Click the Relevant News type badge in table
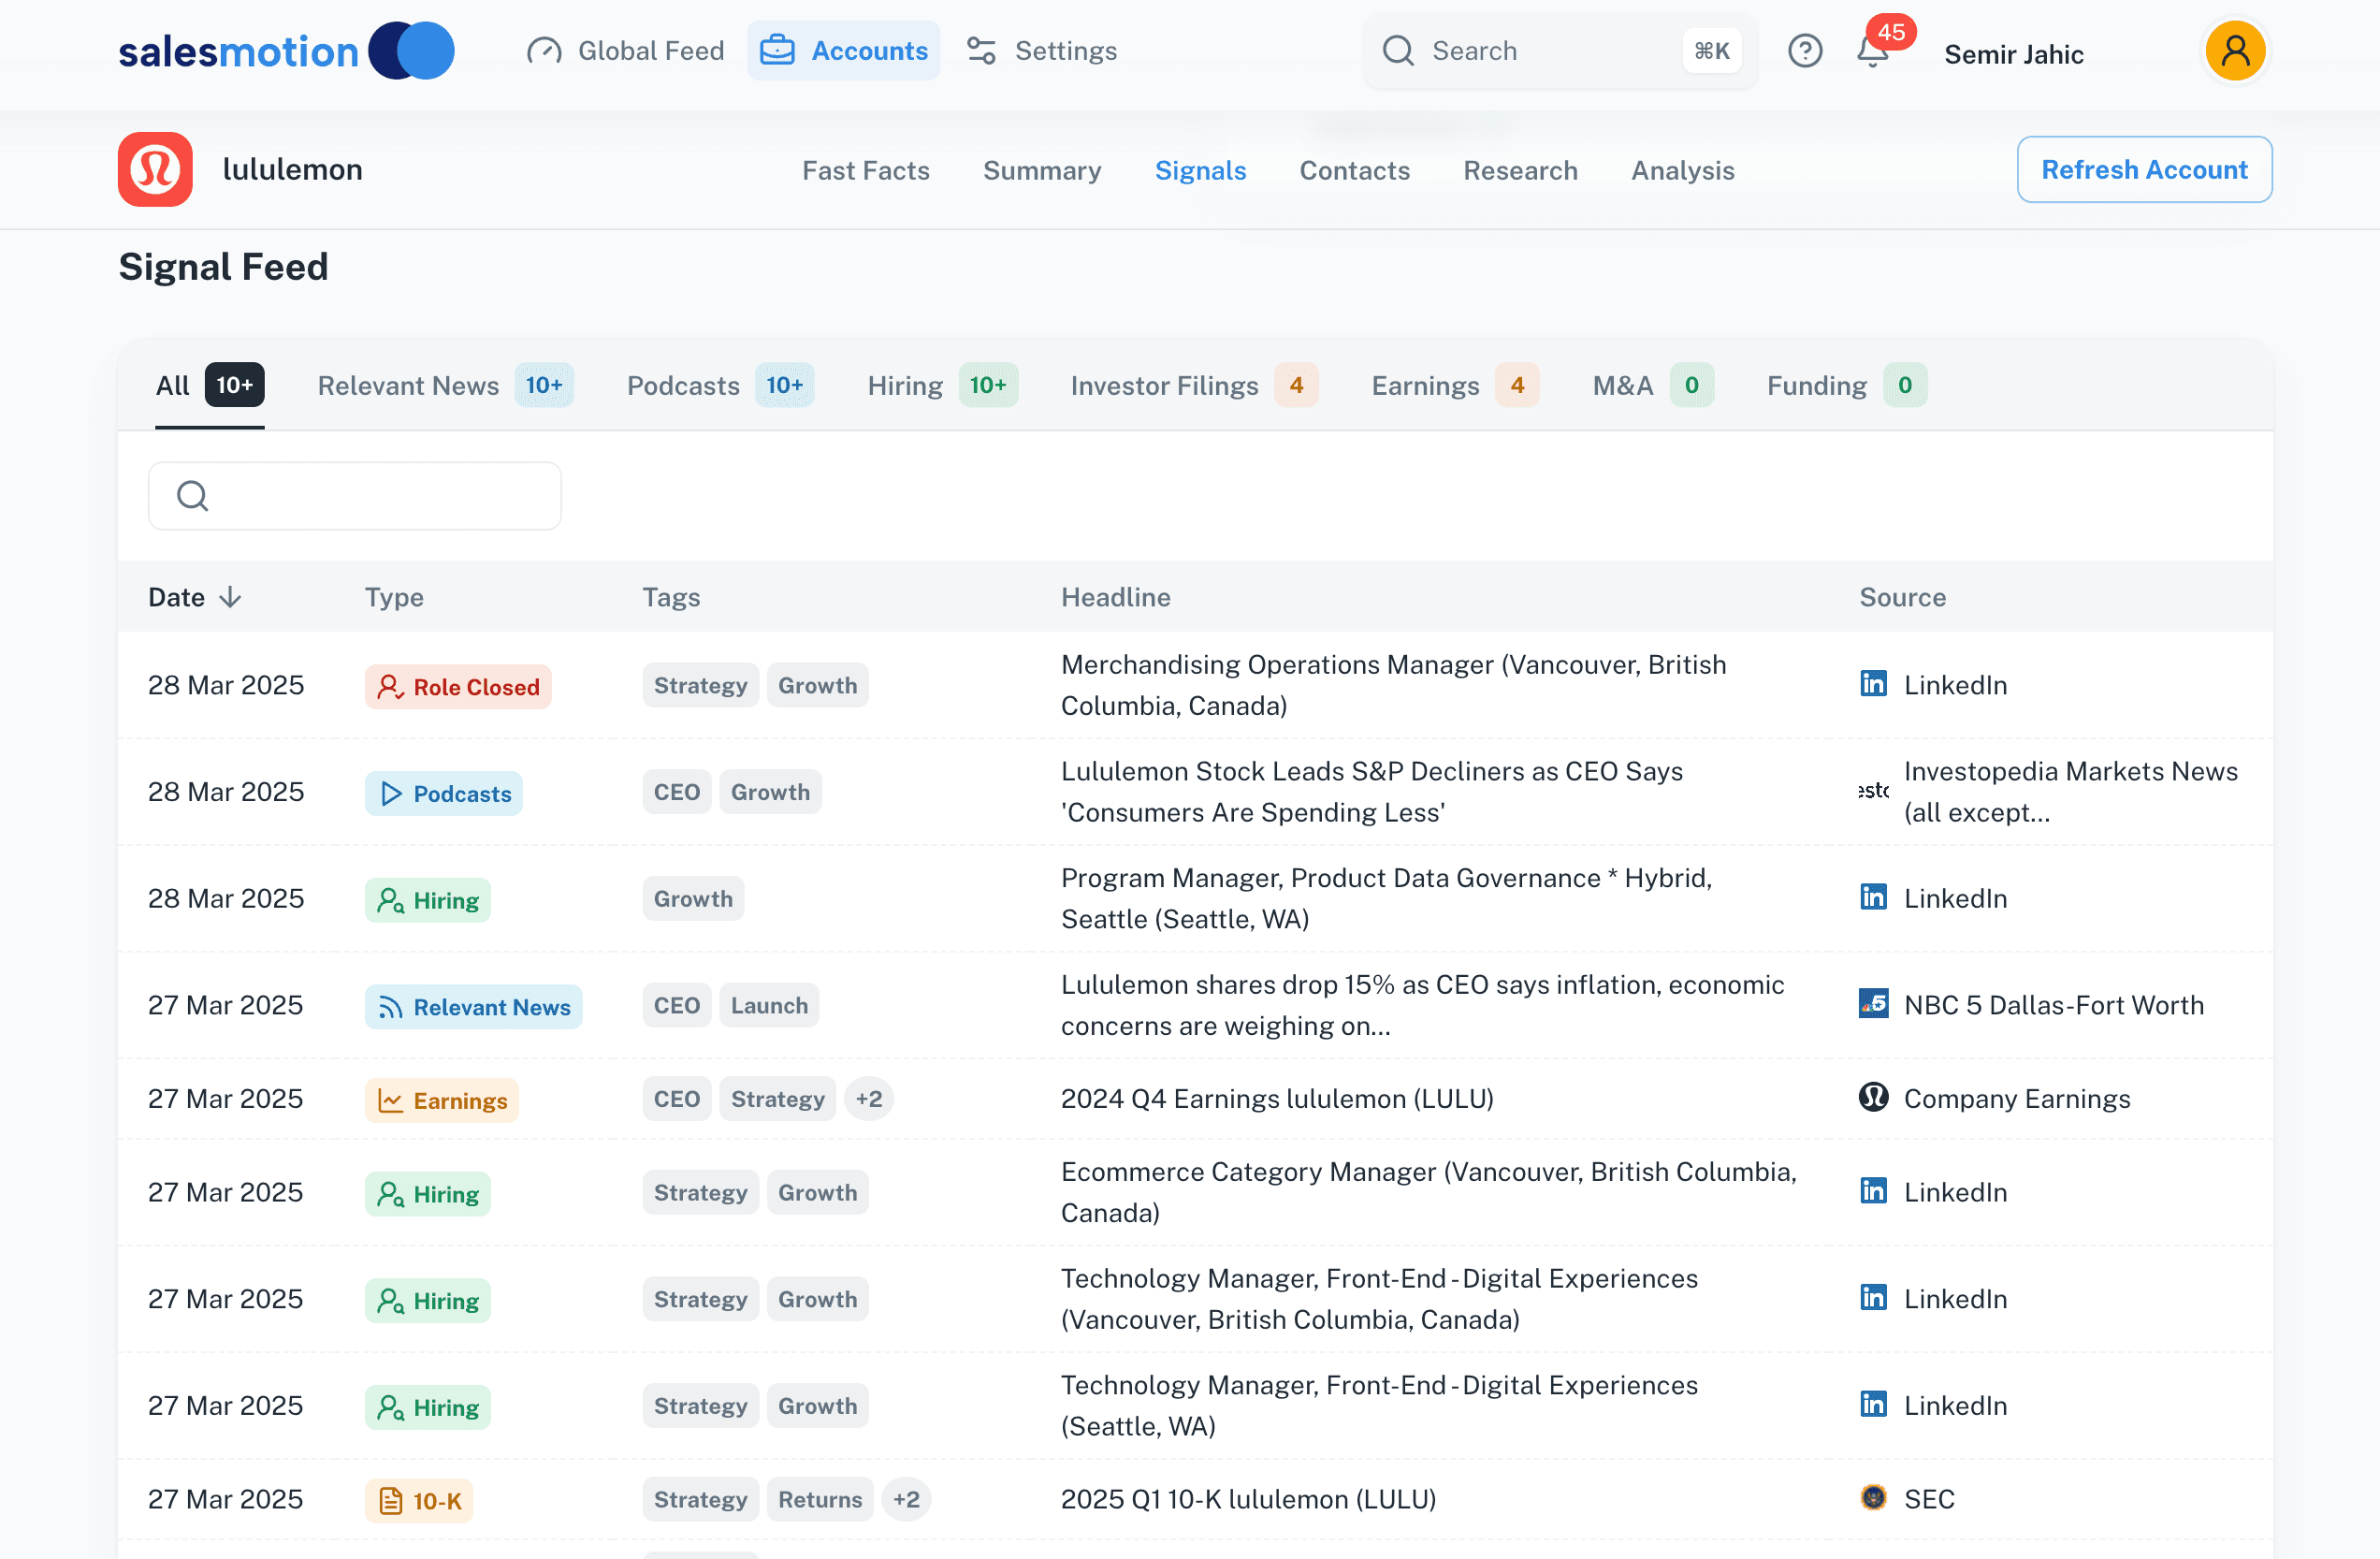 (x=473, y=1007)
